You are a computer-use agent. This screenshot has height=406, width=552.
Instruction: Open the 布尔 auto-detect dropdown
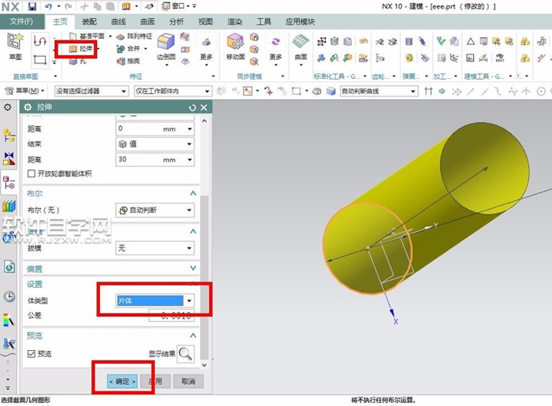154,210
